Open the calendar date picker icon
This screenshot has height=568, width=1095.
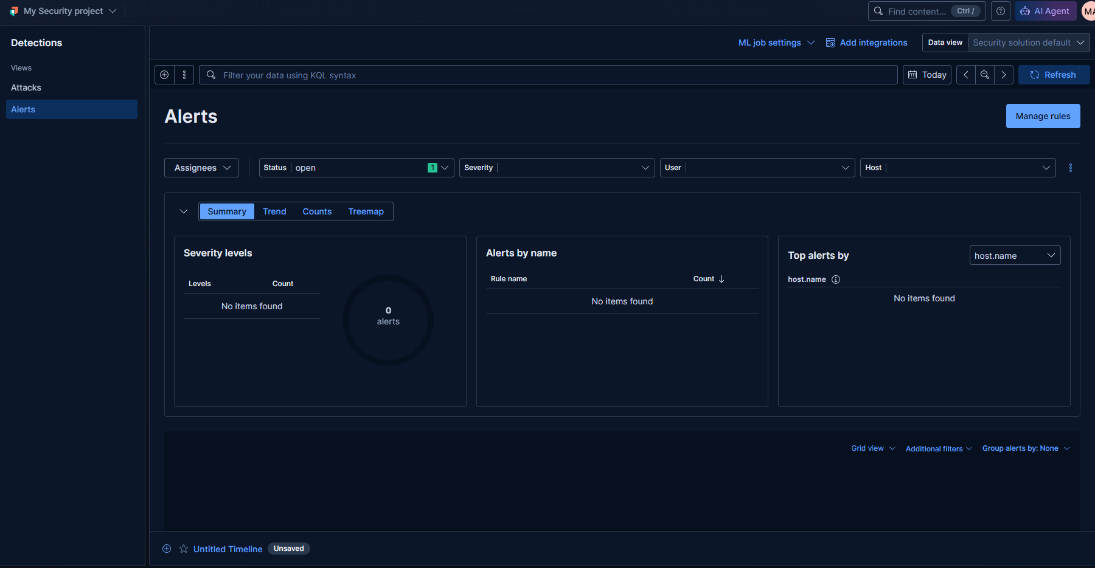pyautogui.click(x=912, y=75)
